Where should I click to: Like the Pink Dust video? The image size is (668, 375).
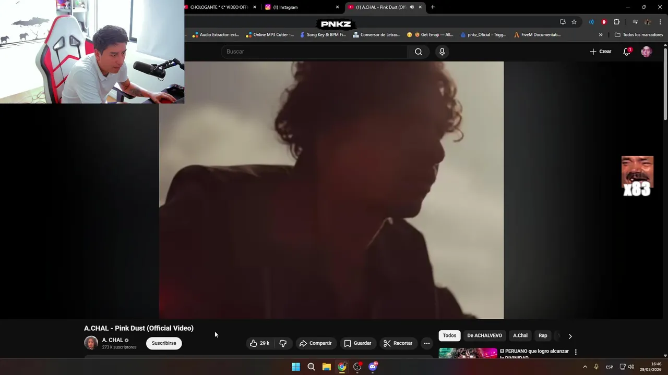point(259,343)
